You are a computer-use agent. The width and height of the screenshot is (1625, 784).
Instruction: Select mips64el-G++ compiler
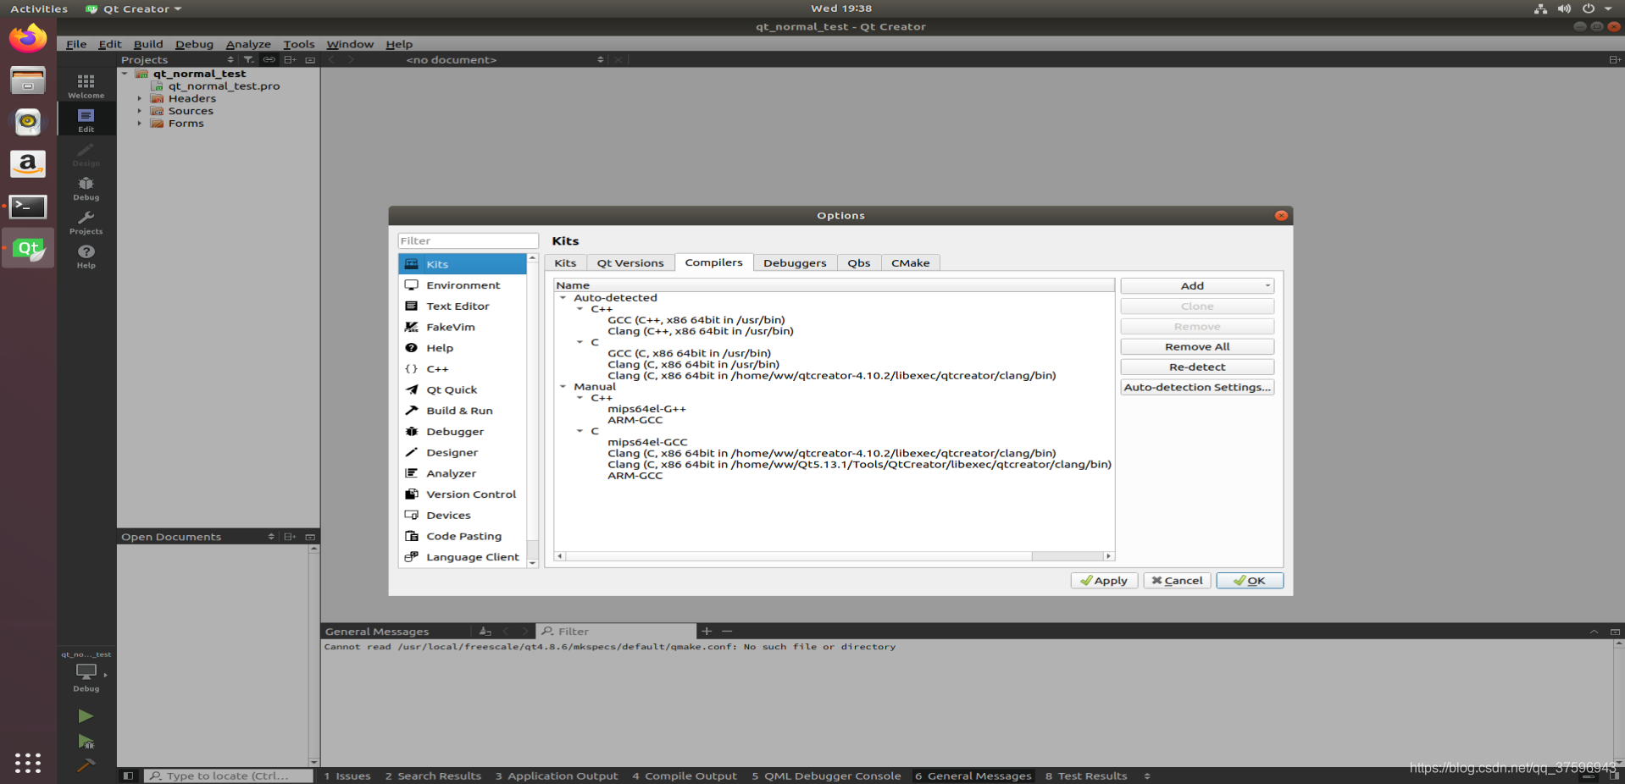coord(646,409)
